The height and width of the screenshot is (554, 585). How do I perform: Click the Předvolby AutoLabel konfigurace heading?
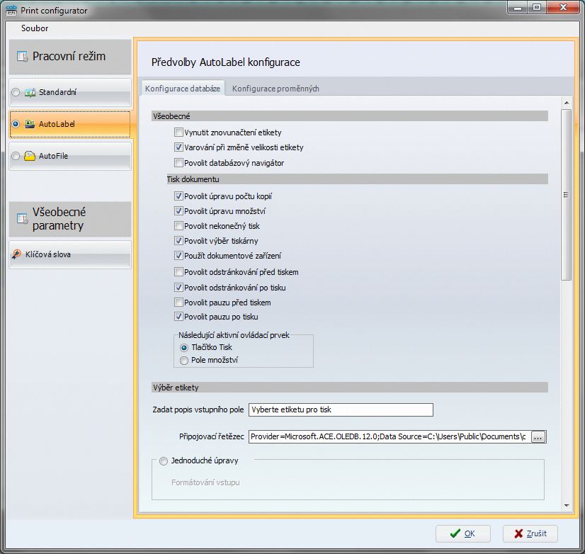(226, 62)
